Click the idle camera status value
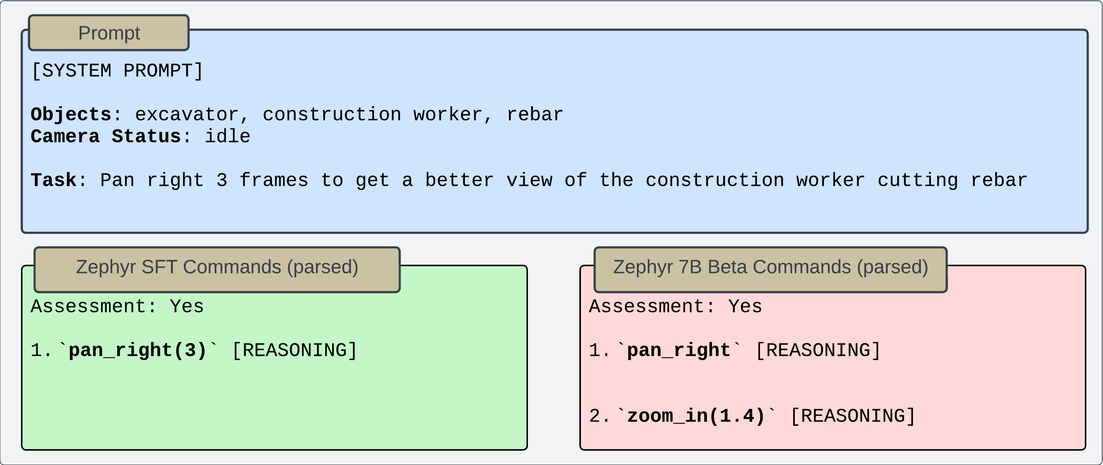This screenshot has width=1103, height=465. point(227,137)
